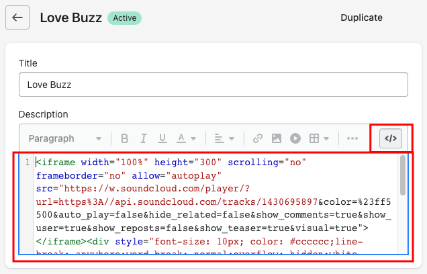427x274 pixels.
Task: Click the closing '</iframe>' tag text
Action: [x=61, y=242]
